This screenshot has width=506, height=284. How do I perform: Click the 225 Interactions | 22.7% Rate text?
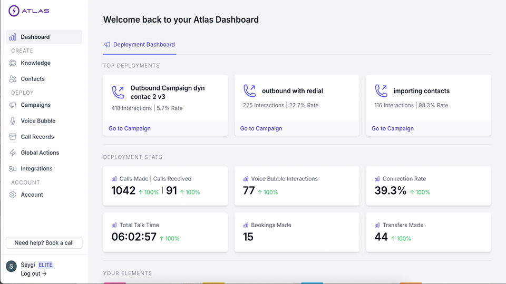coord(281,105)
